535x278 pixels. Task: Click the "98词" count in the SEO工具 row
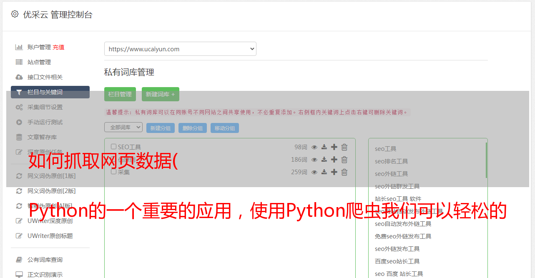coord(301,147)
